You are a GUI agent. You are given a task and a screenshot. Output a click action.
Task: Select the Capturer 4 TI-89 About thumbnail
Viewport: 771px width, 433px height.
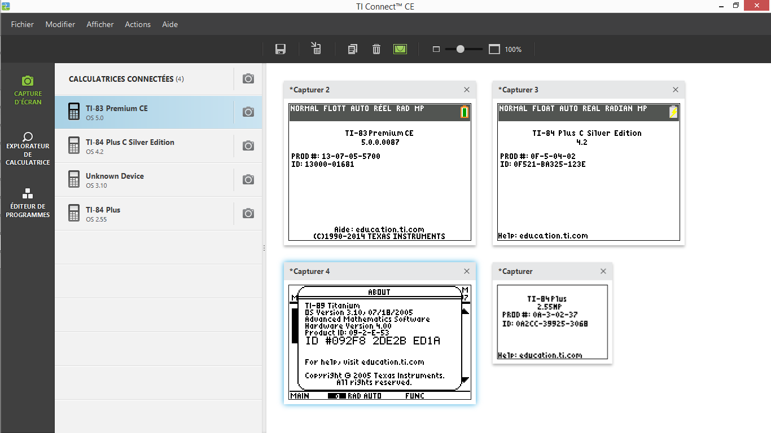click(380, 342)
